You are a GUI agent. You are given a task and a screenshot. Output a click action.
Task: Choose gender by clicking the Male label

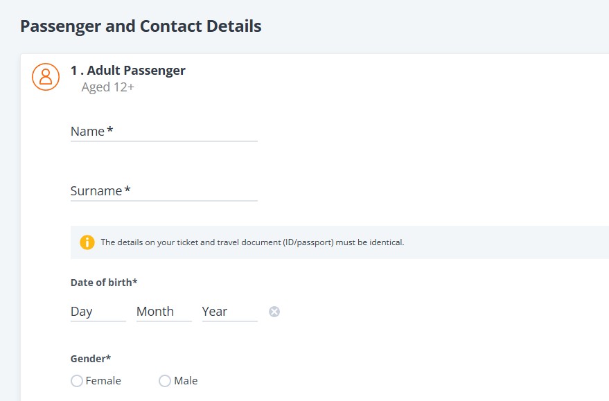[x=186, y=381]
